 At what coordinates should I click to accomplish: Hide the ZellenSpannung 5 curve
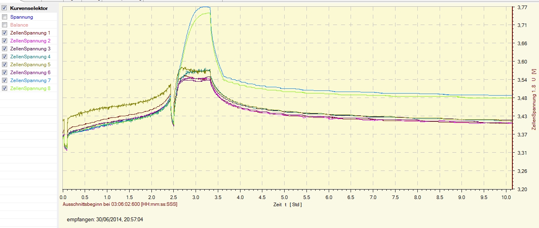point(4,65)
